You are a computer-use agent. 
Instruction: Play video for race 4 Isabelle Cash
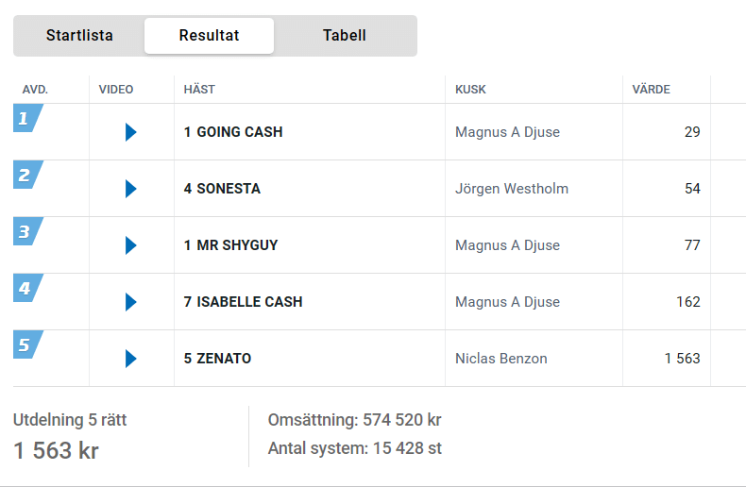tap(130, 302)
